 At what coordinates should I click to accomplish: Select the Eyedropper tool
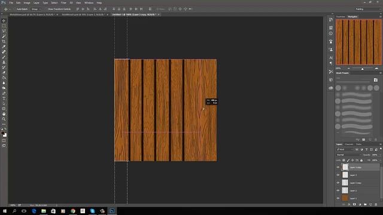(x=4, y=47)
